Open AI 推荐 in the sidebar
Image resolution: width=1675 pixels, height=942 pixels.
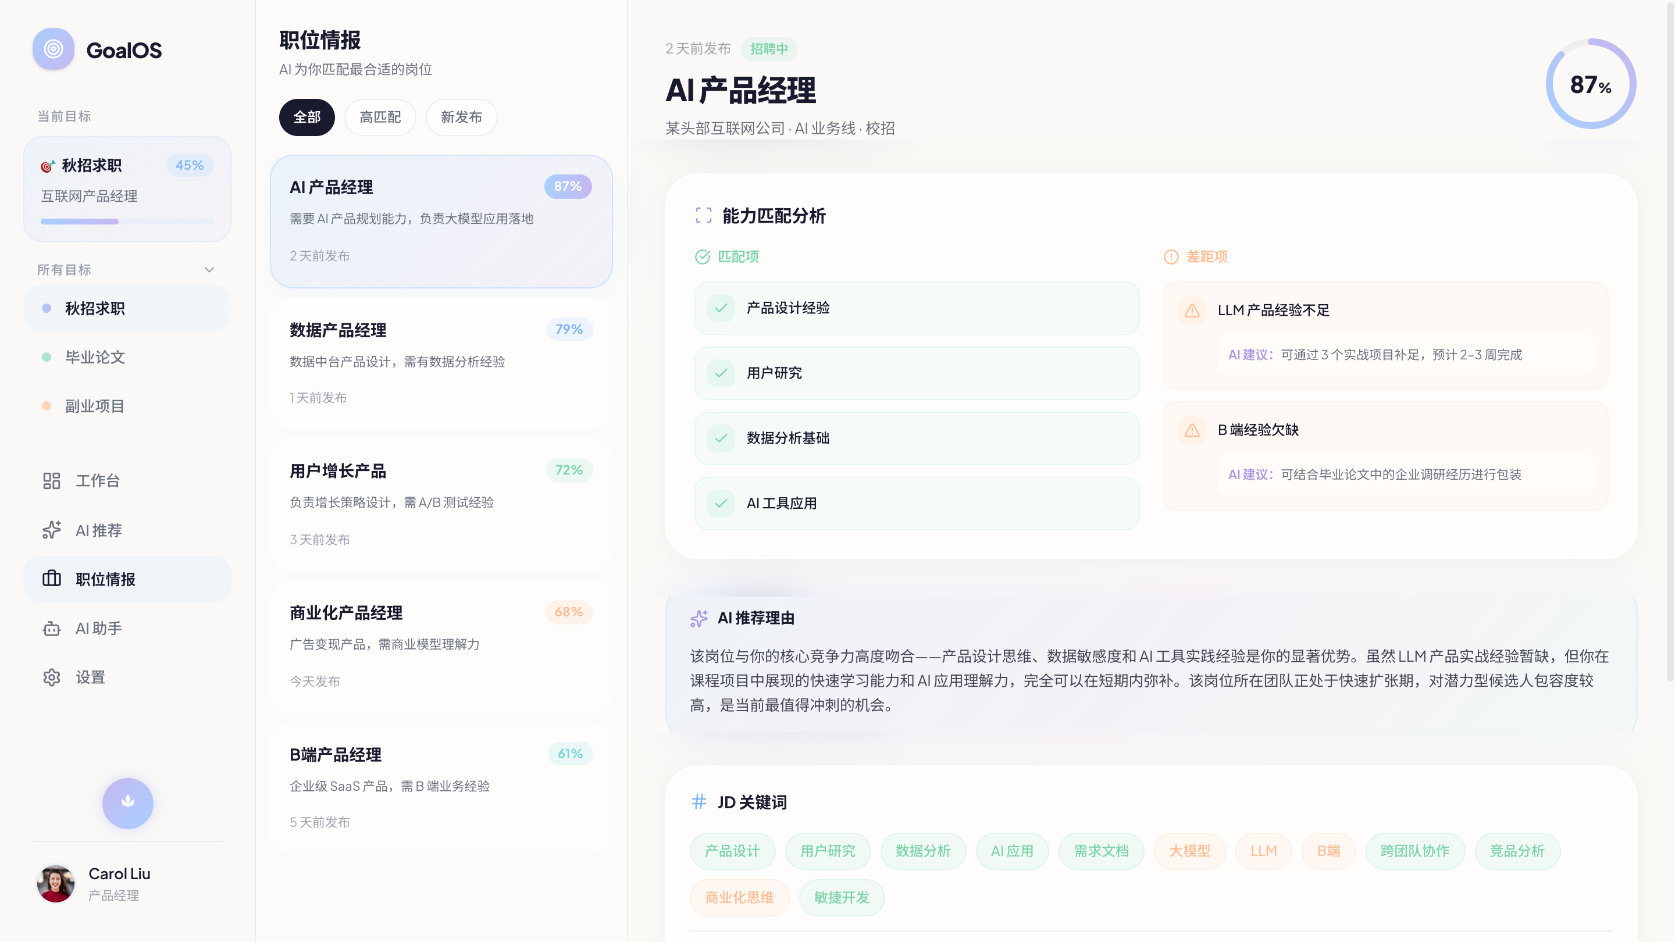(127, 530)
